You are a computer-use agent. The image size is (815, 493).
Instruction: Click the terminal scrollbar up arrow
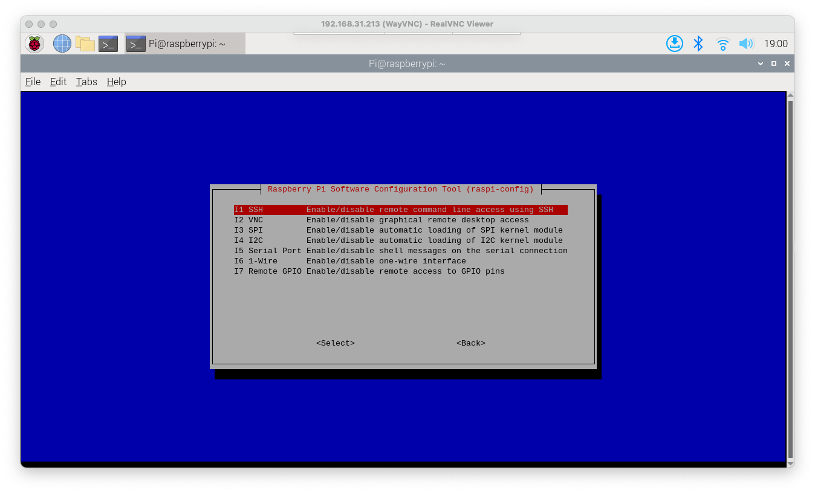[790, 95]
